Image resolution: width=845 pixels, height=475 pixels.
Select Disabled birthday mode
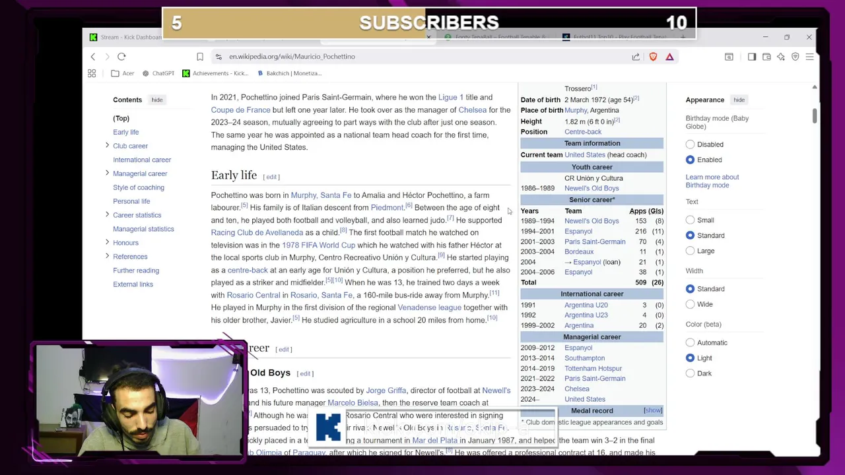(x=690, y=144)
